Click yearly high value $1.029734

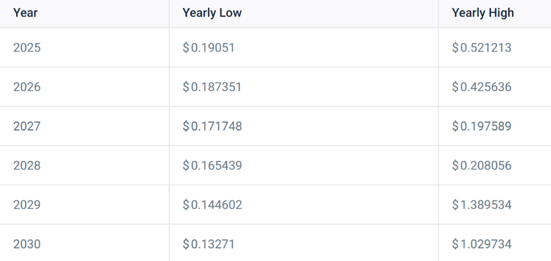tap(481, 244)
